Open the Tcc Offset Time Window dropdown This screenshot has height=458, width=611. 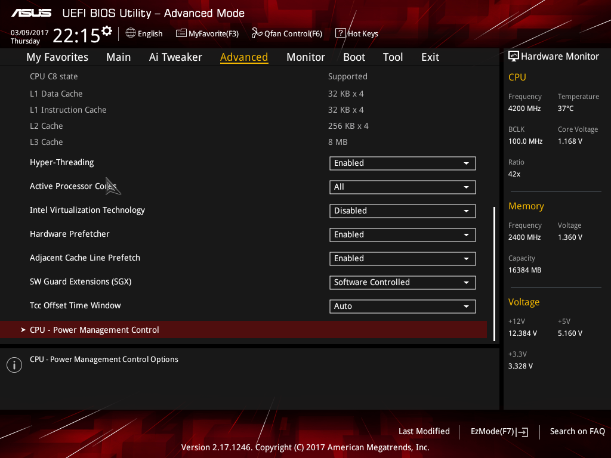(403, 306)
